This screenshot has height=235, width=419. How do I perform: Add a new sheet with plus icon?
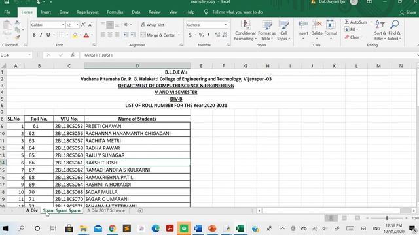pos(140,211)
